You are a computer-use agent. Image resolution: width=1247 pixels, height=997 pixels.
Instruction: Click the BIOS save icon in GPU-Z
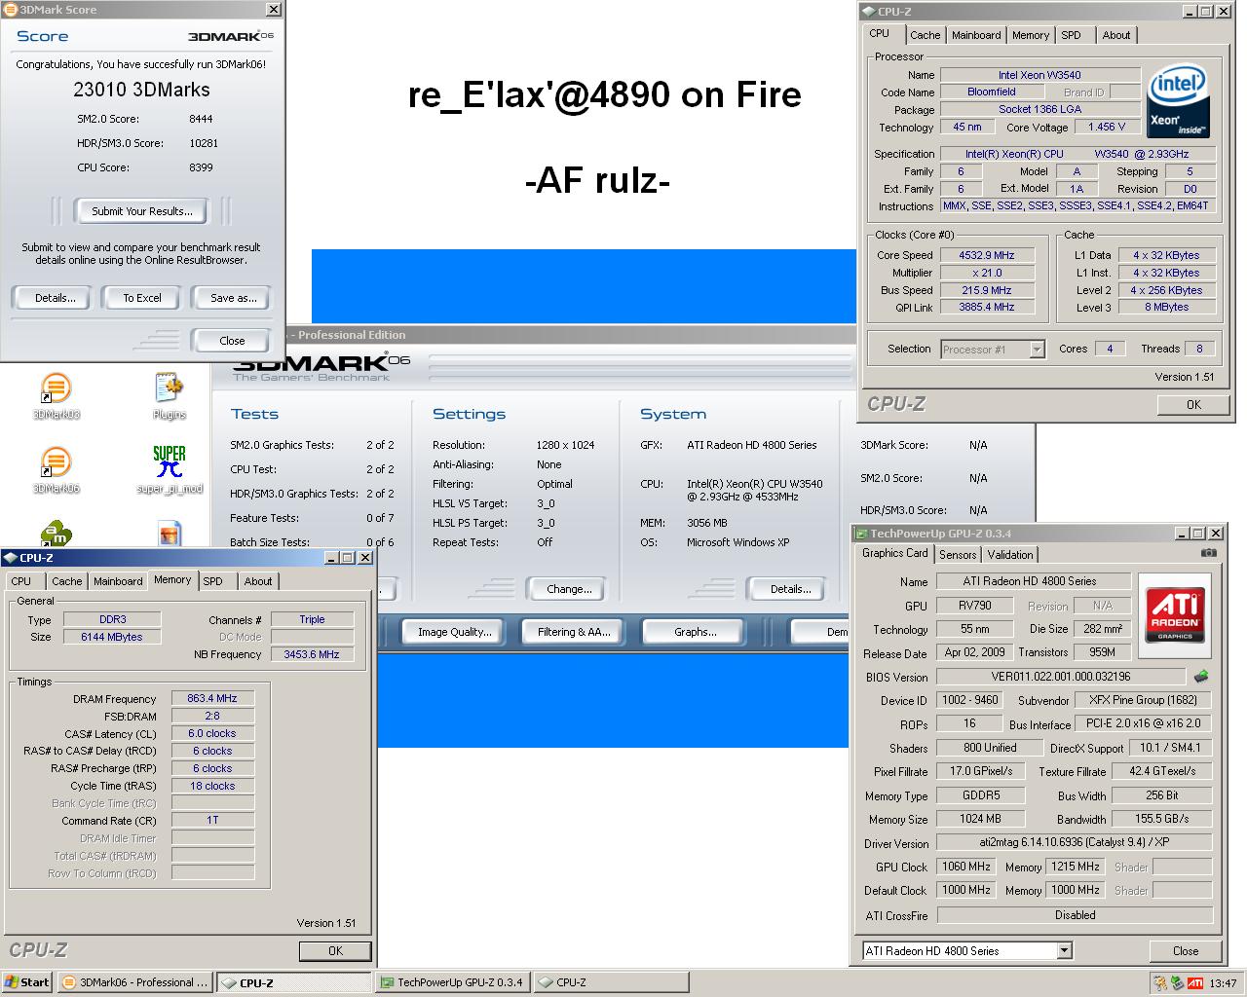point(1201,676)
